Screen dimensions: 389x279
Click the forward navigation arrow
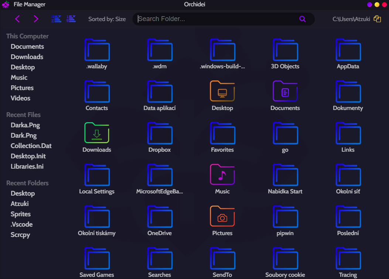point(36,19)
